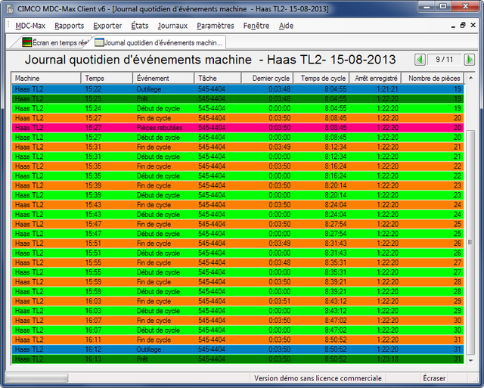Open the Aide menu

(286, 26)
